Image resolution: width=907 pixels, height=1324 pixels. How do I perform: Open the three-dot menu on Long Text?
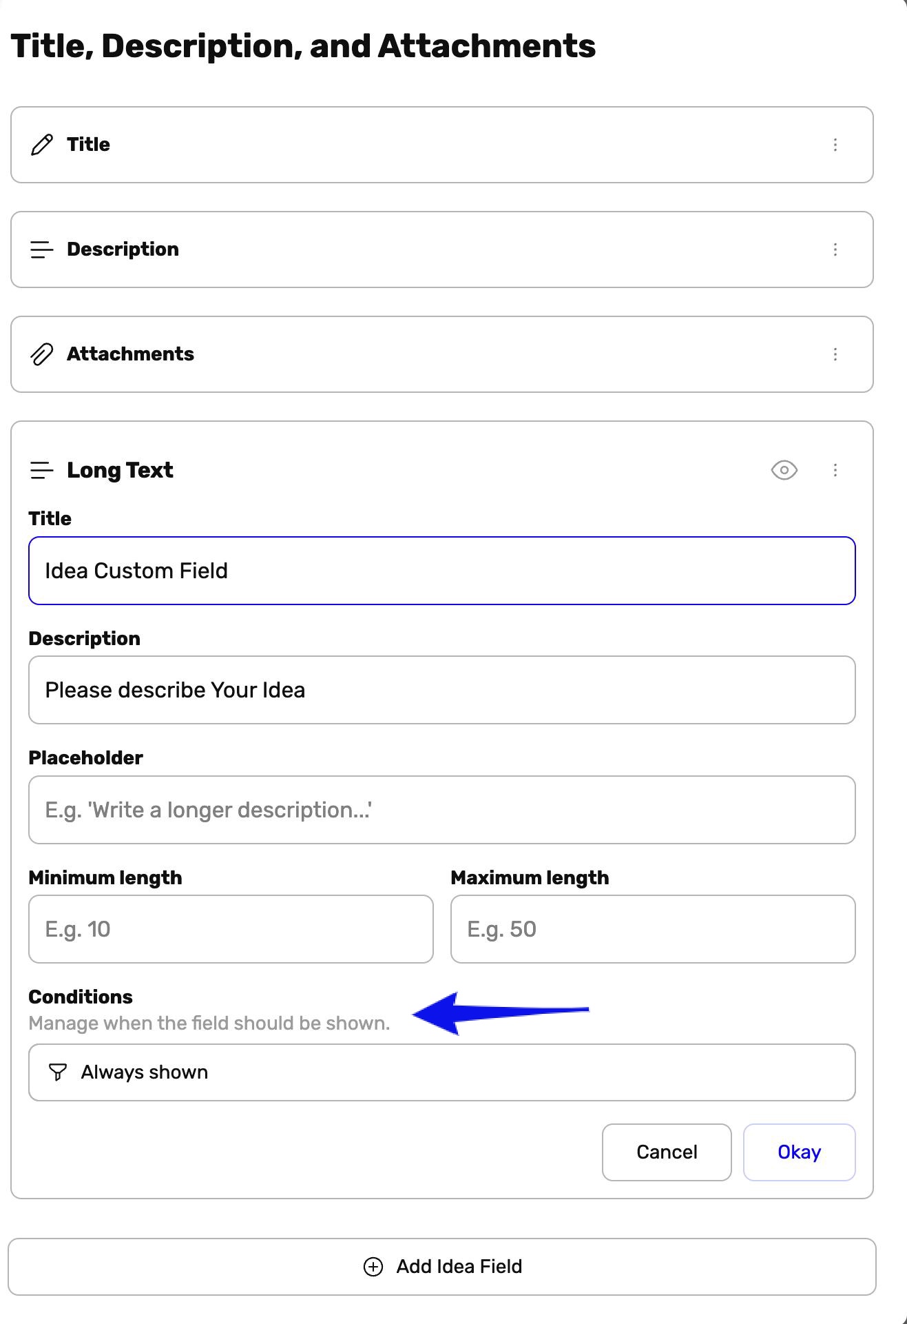tap(835, 470)
